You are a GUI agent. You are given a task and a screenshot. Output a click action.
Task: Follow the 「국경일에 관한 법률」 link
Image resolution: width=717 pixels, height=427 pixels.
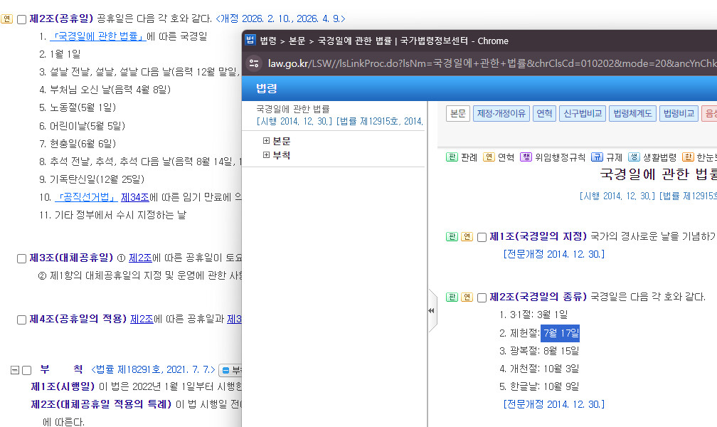(97, 36)
